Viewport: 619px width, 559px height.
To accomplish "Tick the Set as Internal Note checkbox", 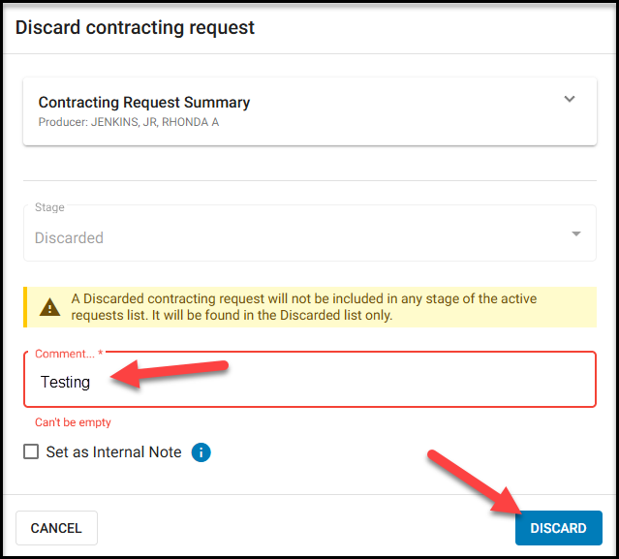I will tap(31, 451).
